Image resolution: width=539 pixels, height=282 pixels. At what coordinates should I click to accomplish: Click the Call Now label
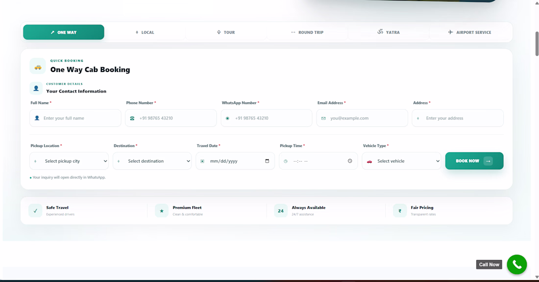coord(489,264)
